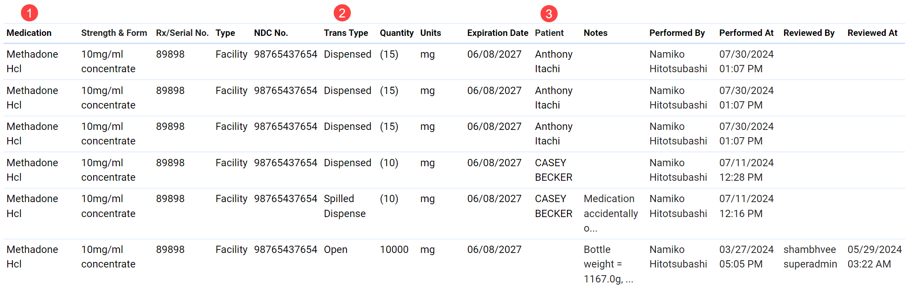Sort by Trans Type column header

pyautogui.click(x=346, y=33)
